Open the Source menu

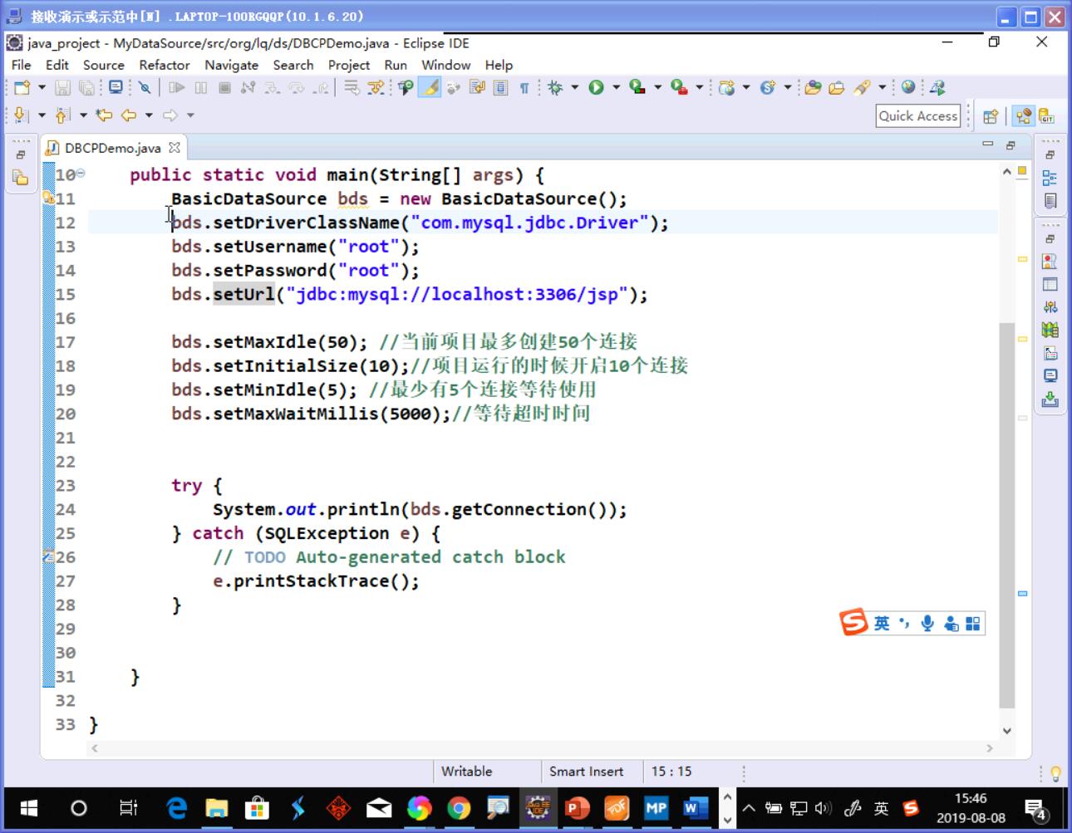pos(103,65)
